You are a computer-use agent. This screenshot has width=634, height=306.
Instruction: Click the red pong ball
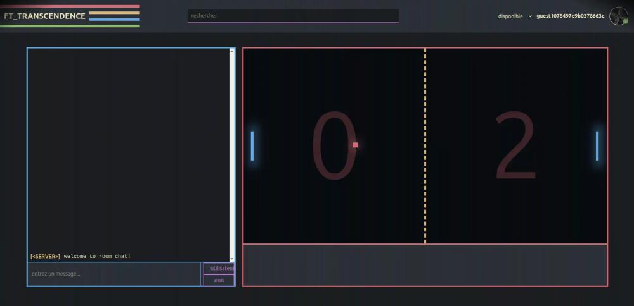click(x=355, y=145)
